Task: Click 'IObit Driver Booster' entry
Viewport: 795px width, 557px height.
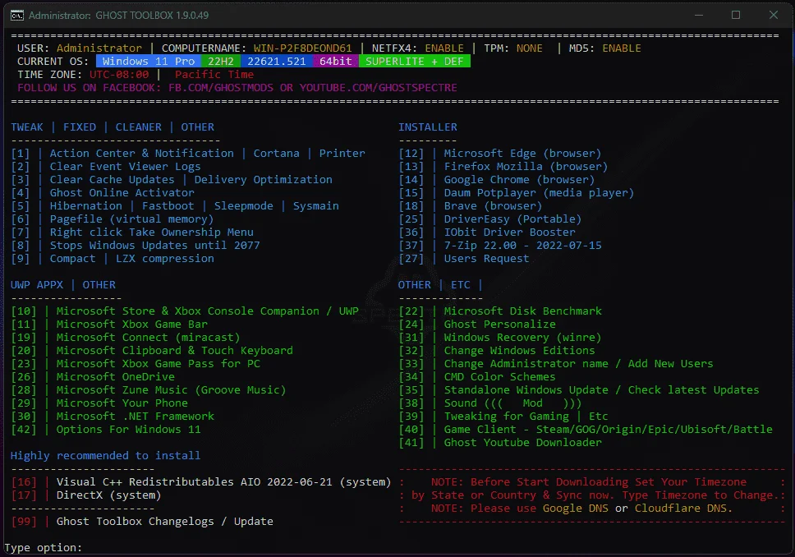Action: tap(509, 232)
